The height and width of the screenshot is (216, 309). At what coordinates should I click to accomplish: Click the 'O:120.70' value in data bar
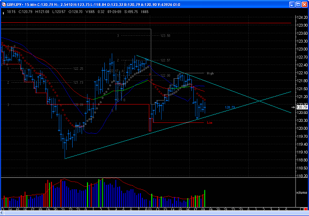76,12
